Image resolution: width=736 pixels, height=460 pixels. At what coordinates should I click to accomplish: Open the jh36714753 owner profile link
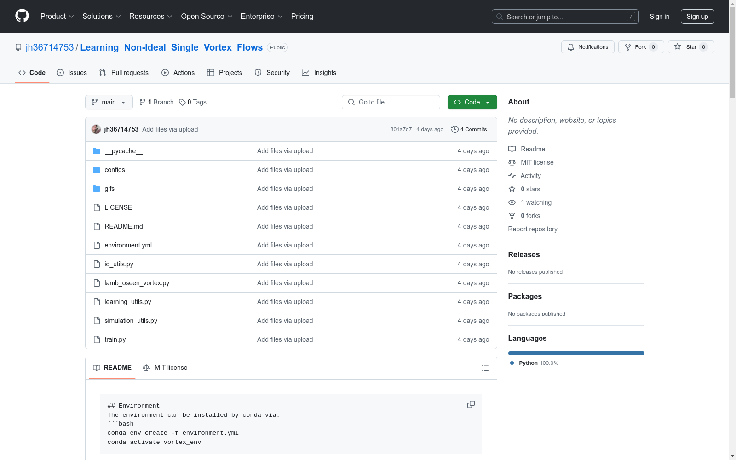[50, 47]
